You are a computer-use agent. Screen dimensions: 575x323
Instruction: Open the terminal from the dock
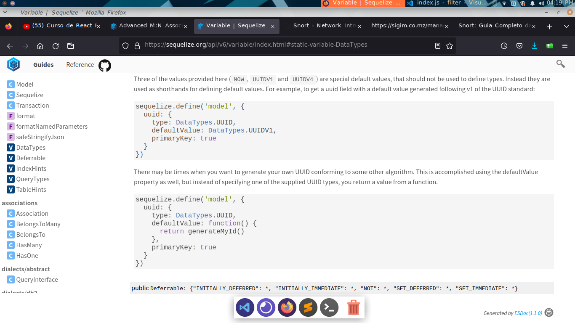coord(329,307)
